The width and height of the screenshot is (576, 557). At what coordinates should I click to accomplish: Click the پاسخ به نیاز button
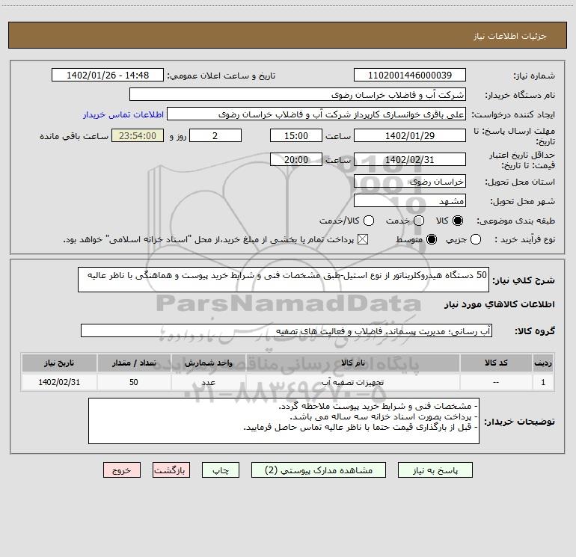point(435,470)
